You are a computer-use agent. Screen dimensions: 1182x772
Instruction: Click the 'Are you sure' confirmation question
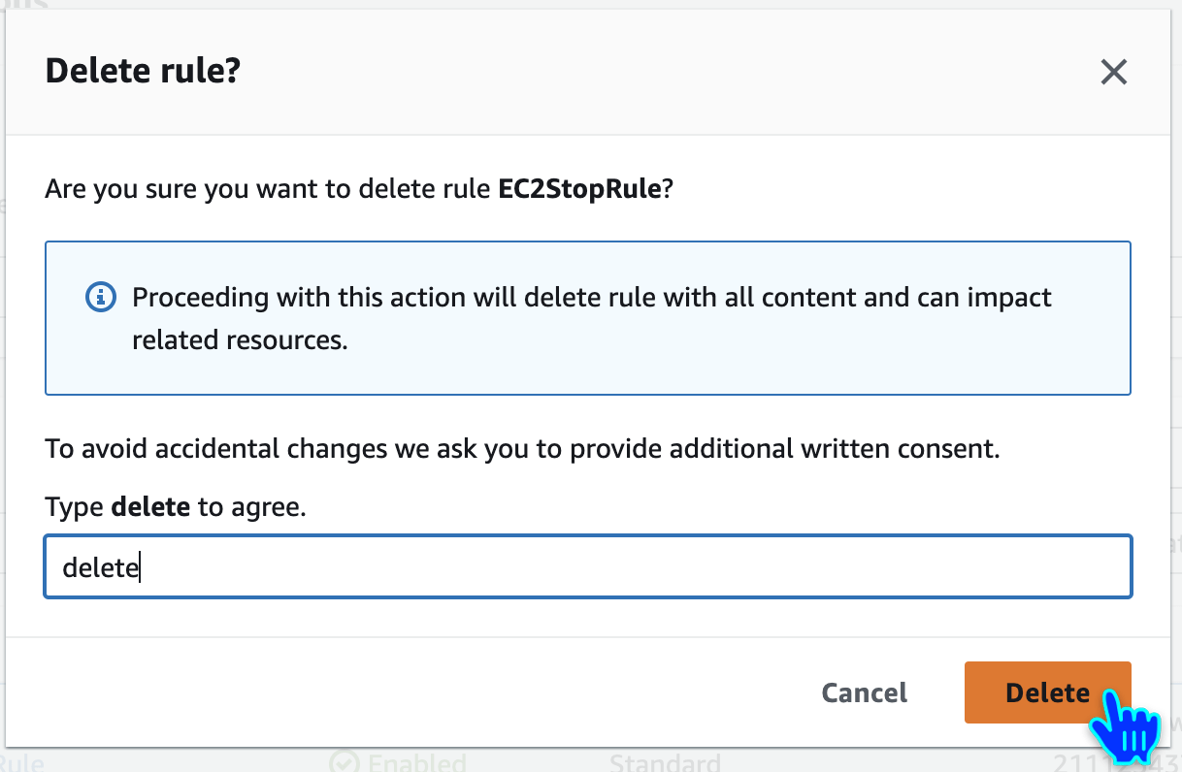359,189
